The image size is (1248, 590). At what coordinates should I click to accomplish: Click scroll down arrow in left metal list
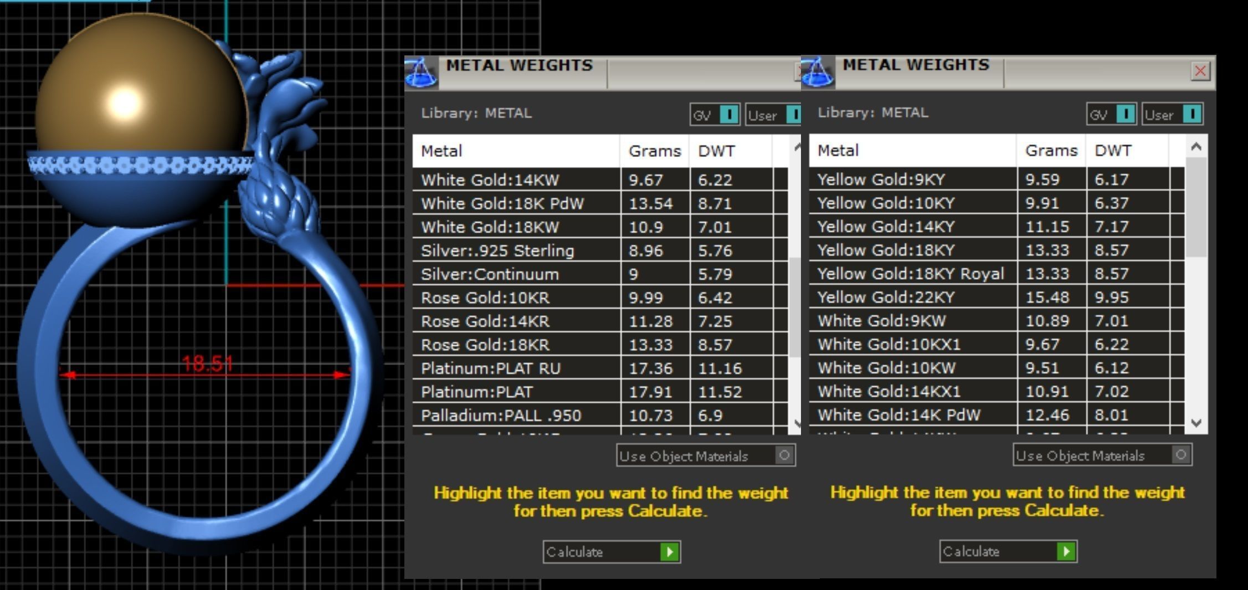pyautogui.click(x=797, y=423)
